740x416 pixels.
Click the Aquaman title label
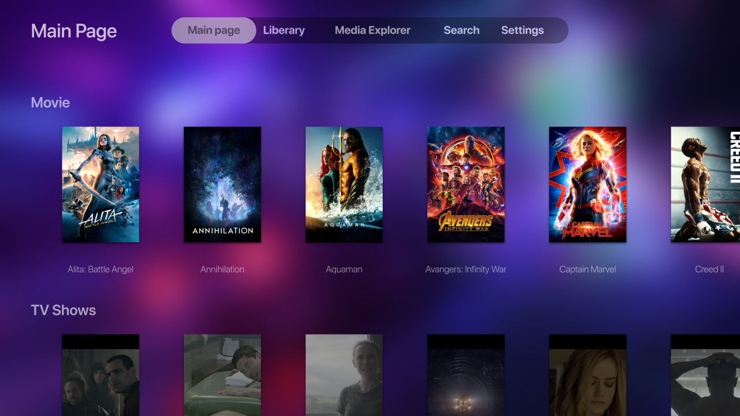(344, 269)
